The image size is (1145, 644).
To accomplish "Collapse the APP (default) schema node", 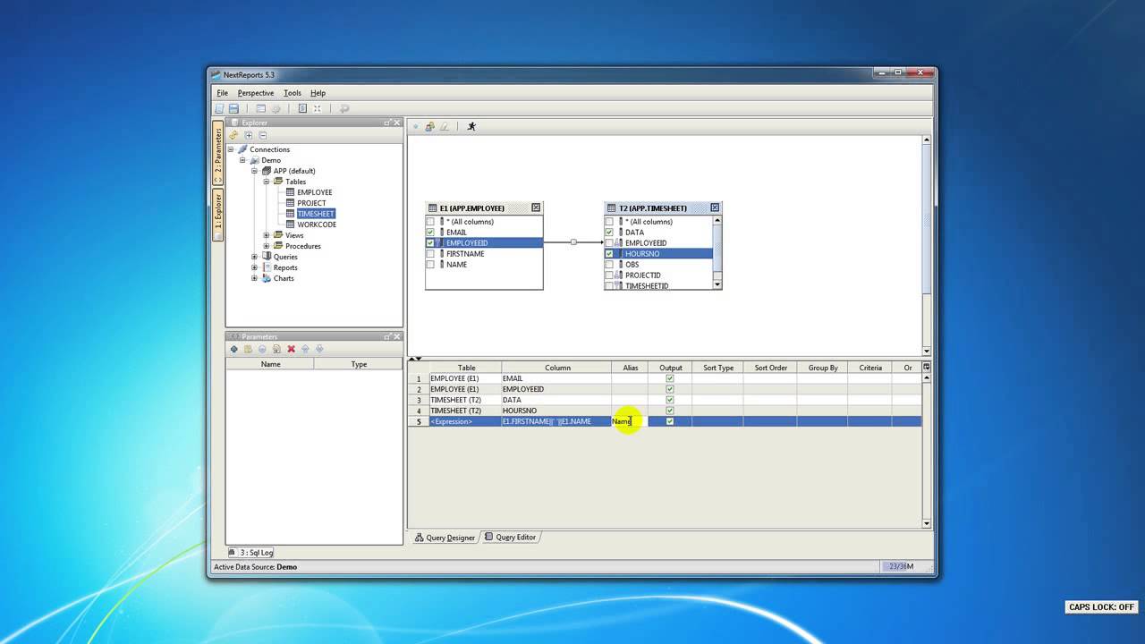I will pos(254,171).
